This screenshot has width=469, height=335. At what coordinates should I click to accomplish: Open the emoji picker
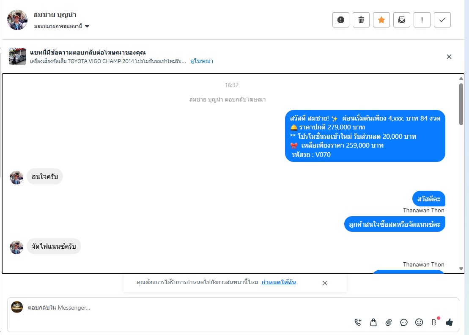tap(419, 322)
